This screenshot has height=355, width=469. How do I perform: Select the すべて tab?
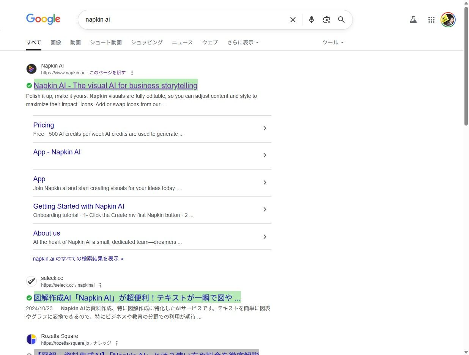pyautogui.click(x=34, y=42)
